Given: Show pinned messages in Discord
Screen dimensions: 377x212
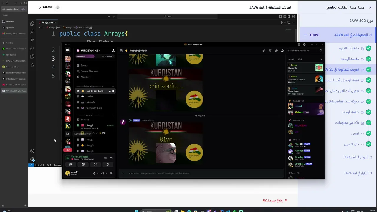Looking at the screenshot, I should click(276, 51).
